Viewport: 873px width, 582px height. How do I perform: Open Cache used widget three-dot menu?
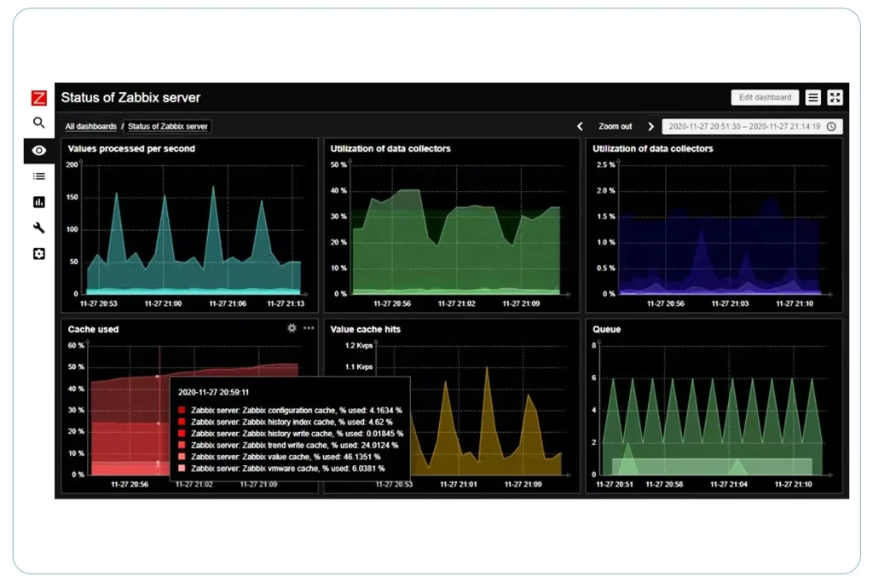(309, 328)
